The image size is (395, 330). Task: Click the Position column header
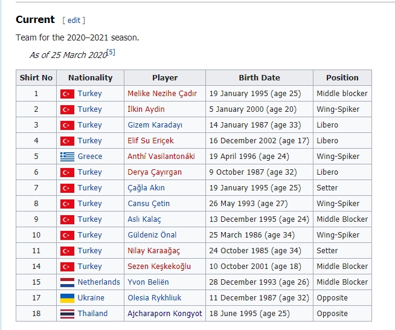(x=342, y=78)
